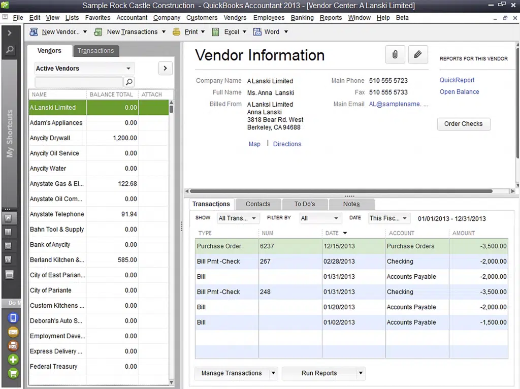The width and height of the screenshot is (520, 389).
Task: Select Anycity Drywall in the vendor list
Action: pos(50,138)
